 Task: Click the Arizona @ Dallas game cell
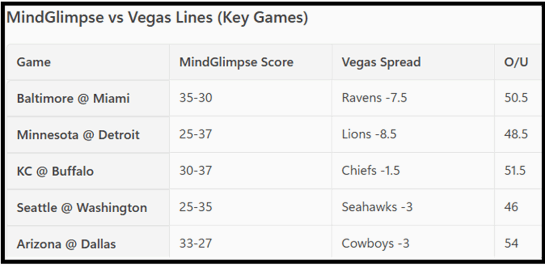(x=66, y=244)
